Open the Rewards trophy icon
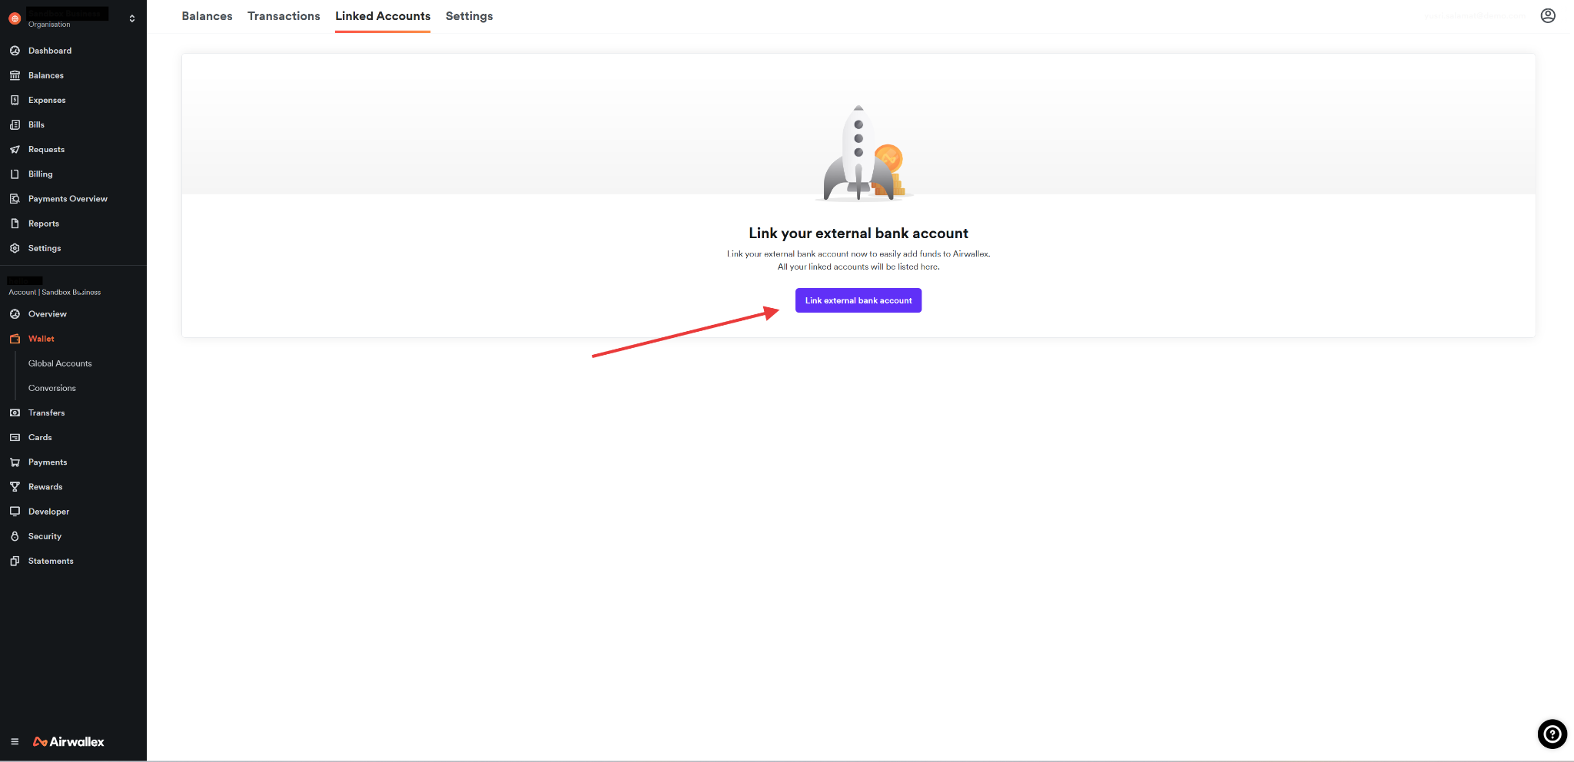Viewport: 1574px width, 762px height. coord(15,487)
